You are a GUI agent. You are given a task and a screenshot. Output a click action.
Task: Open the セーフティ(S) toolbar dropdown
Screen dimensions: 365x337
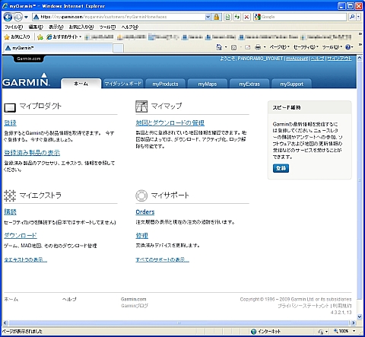[306, 47]
